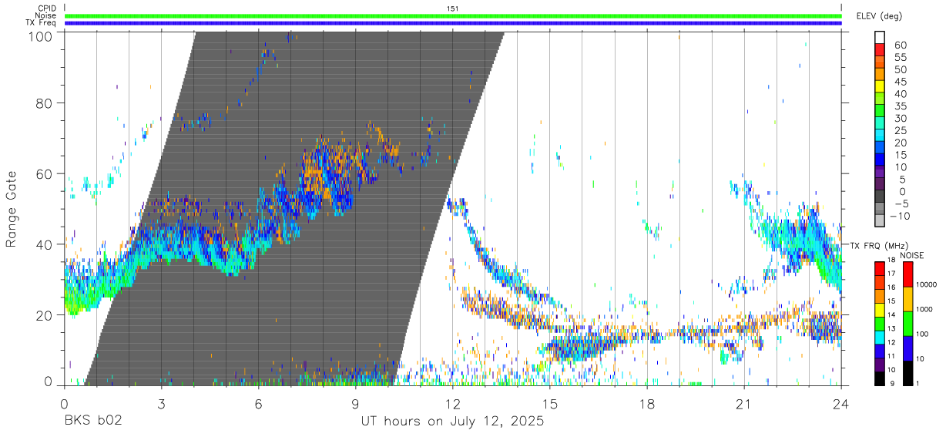Click the red top segment of NOISE colorbar

click(x=907, y=273)
